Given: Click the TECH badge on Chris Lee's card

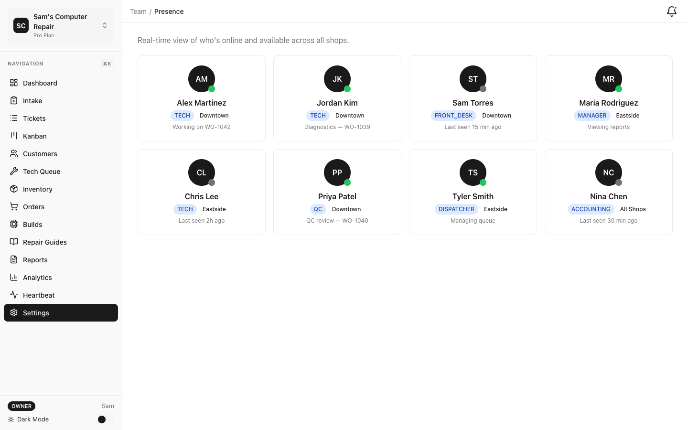Looking at the screenshot, I should (x=185, y=209).
